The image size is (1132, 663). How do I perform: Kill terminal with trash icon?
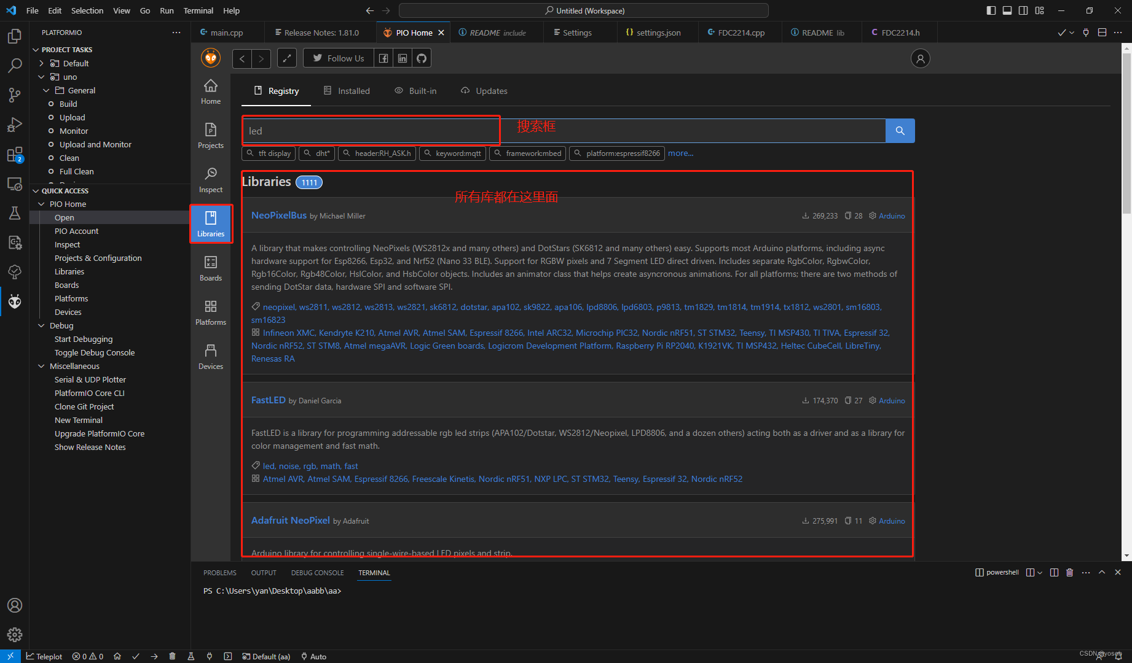1070,572
